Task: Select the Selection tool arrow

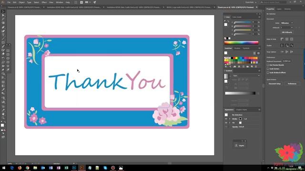Action: coord(3,11)
